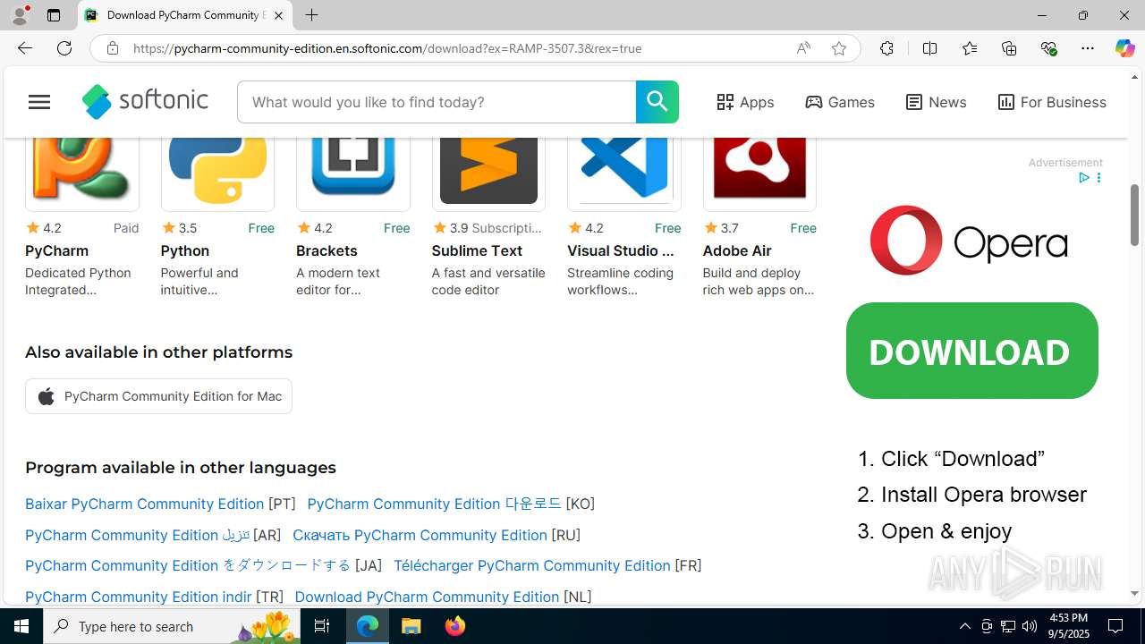Open the Arabic [AR] PyCharm link

pos(138,535)
